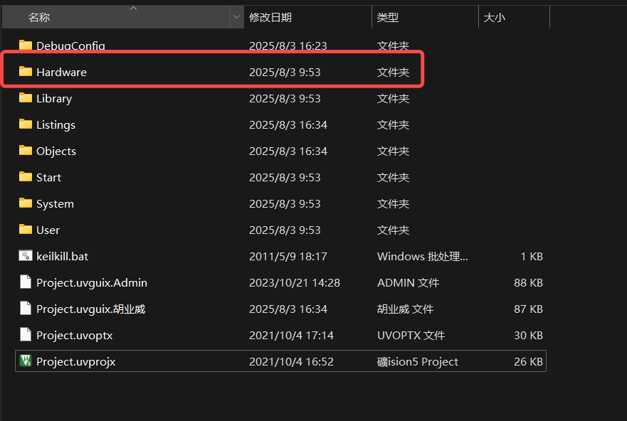Click the Windows 批处理... type cell

(422, 257)
